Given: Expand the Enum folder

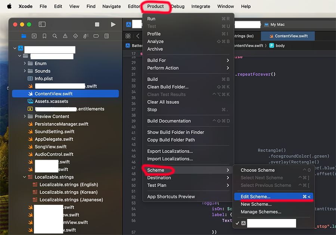Looking at the screenshot, I should [x=25, y=63].
